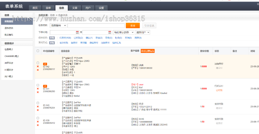259x134 pixels.
Task: Select the 信息 tab
Action: (x=62, y=8)
